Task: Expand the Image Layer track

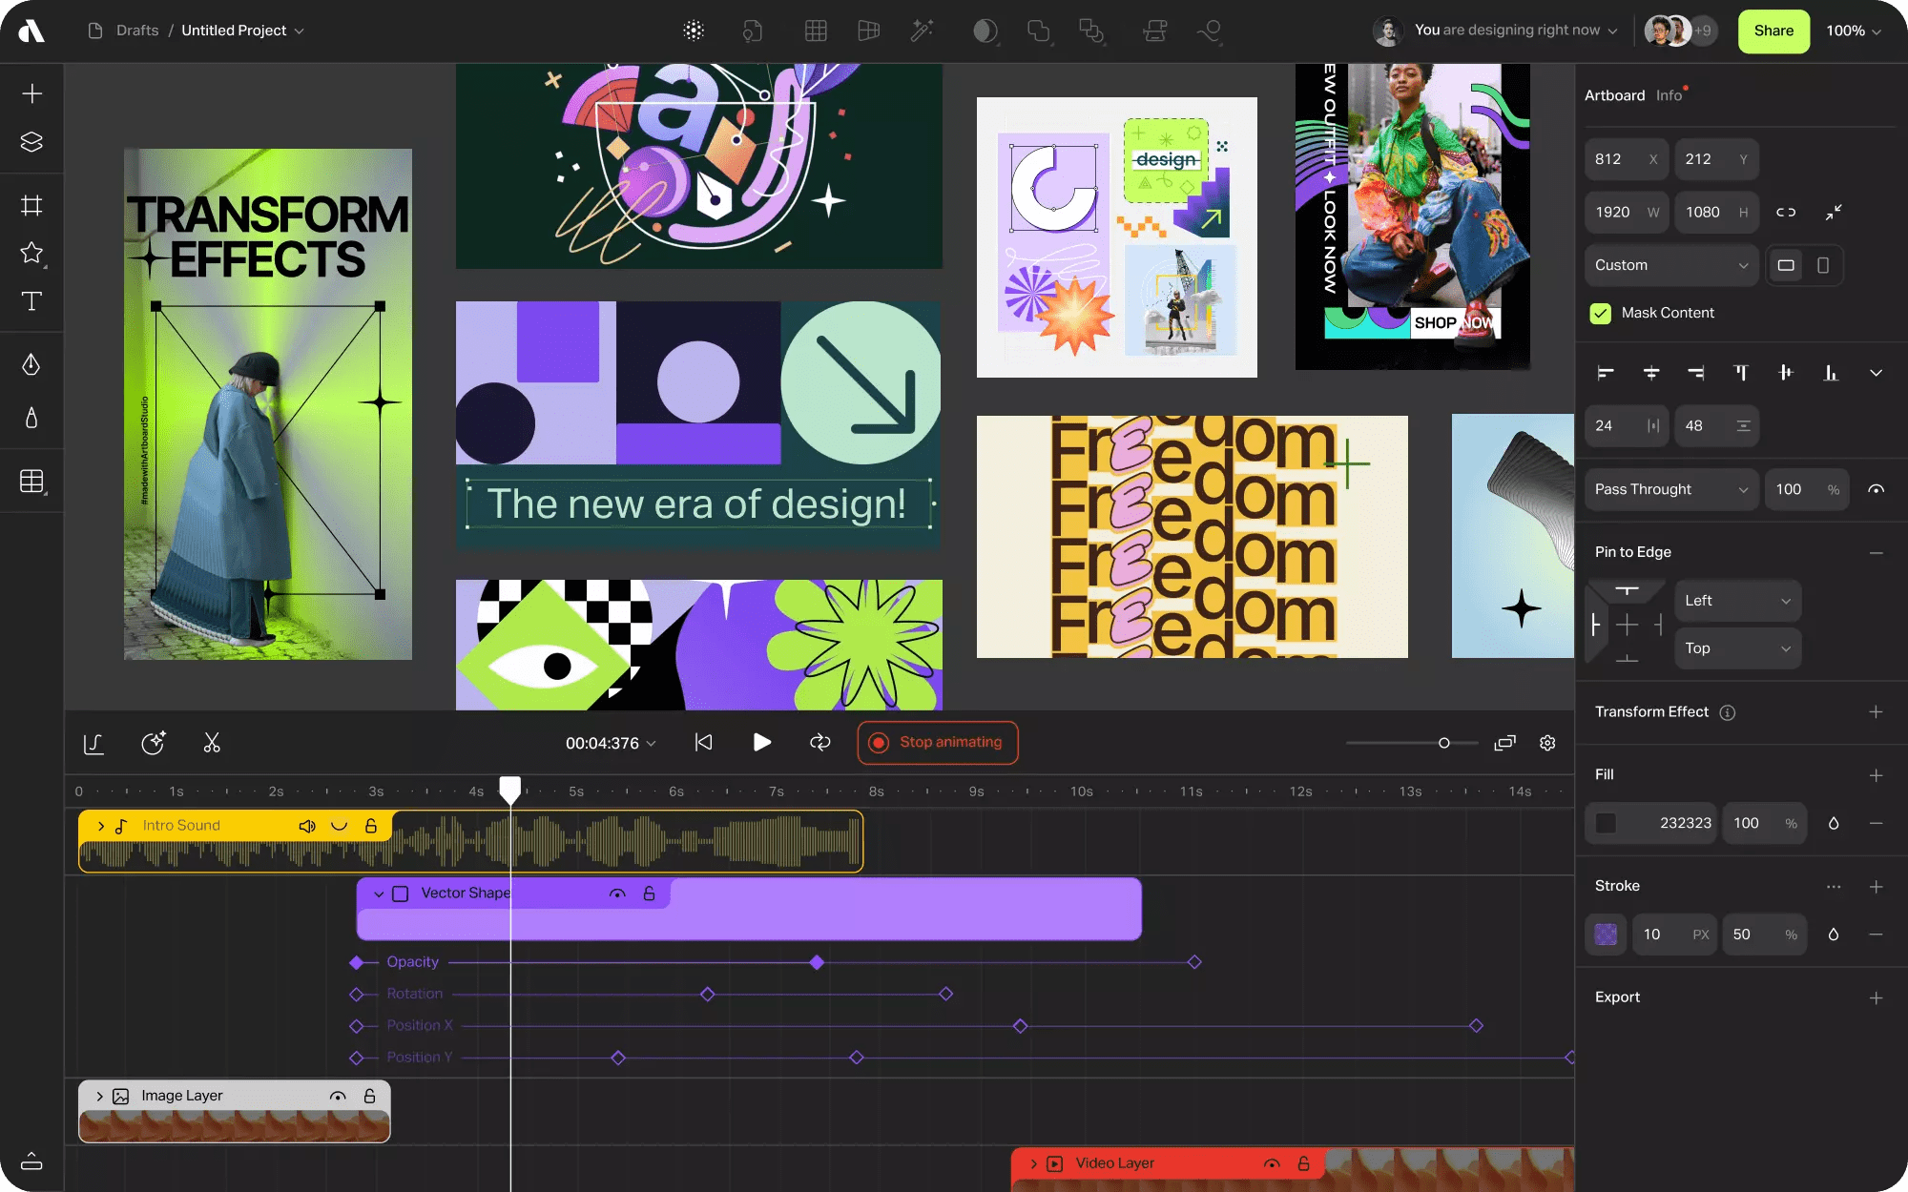Action: click(100, 1095)
